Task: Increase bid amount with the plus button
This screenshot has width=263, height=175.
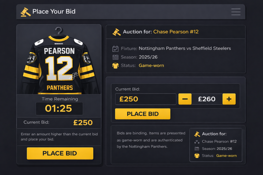Action: (x=229, y=99)
